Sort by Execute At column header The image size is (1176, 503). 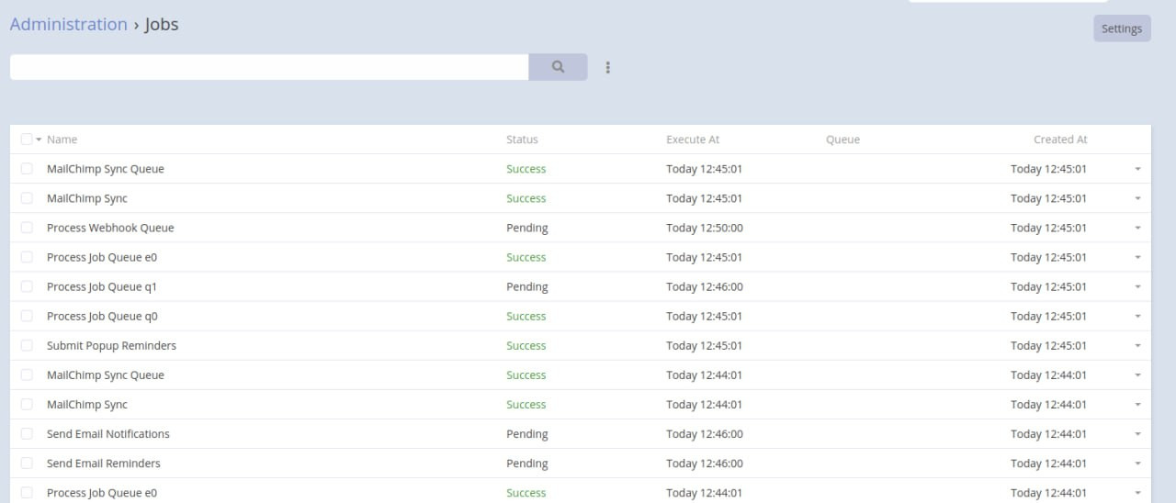tap(693, 140)
